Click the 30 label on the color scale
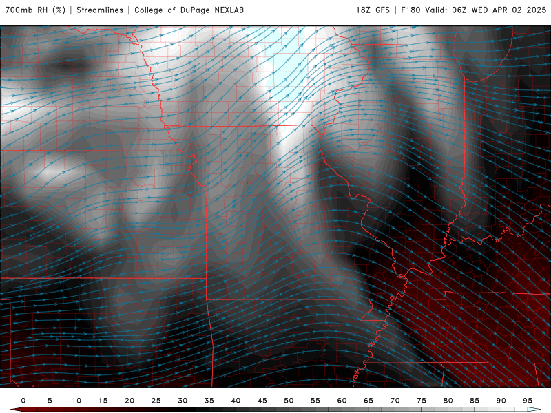 coord(183,401)
